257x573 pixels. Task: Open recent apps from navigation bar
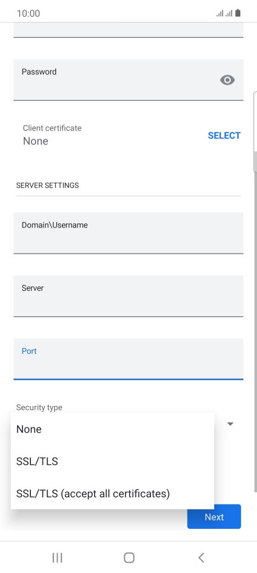pos(57,557)
